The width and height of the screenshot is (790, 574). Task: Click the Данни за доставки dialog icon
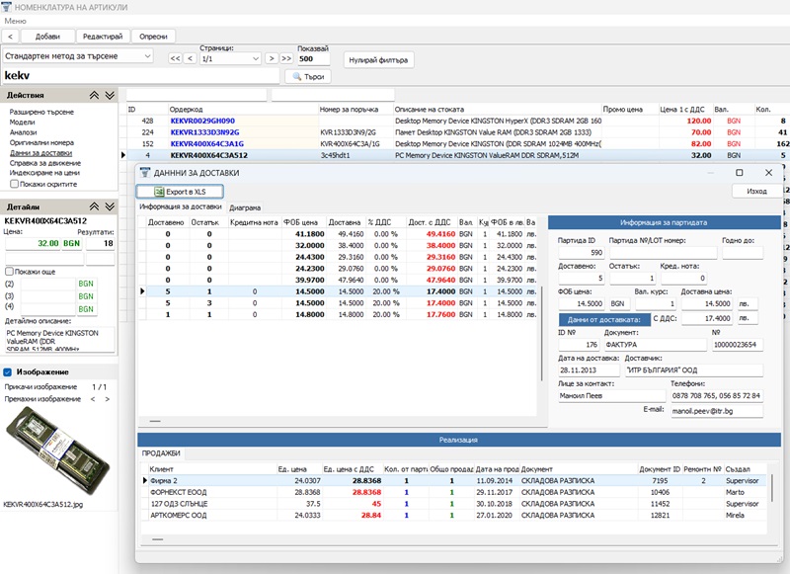click(x=145, y=173)
